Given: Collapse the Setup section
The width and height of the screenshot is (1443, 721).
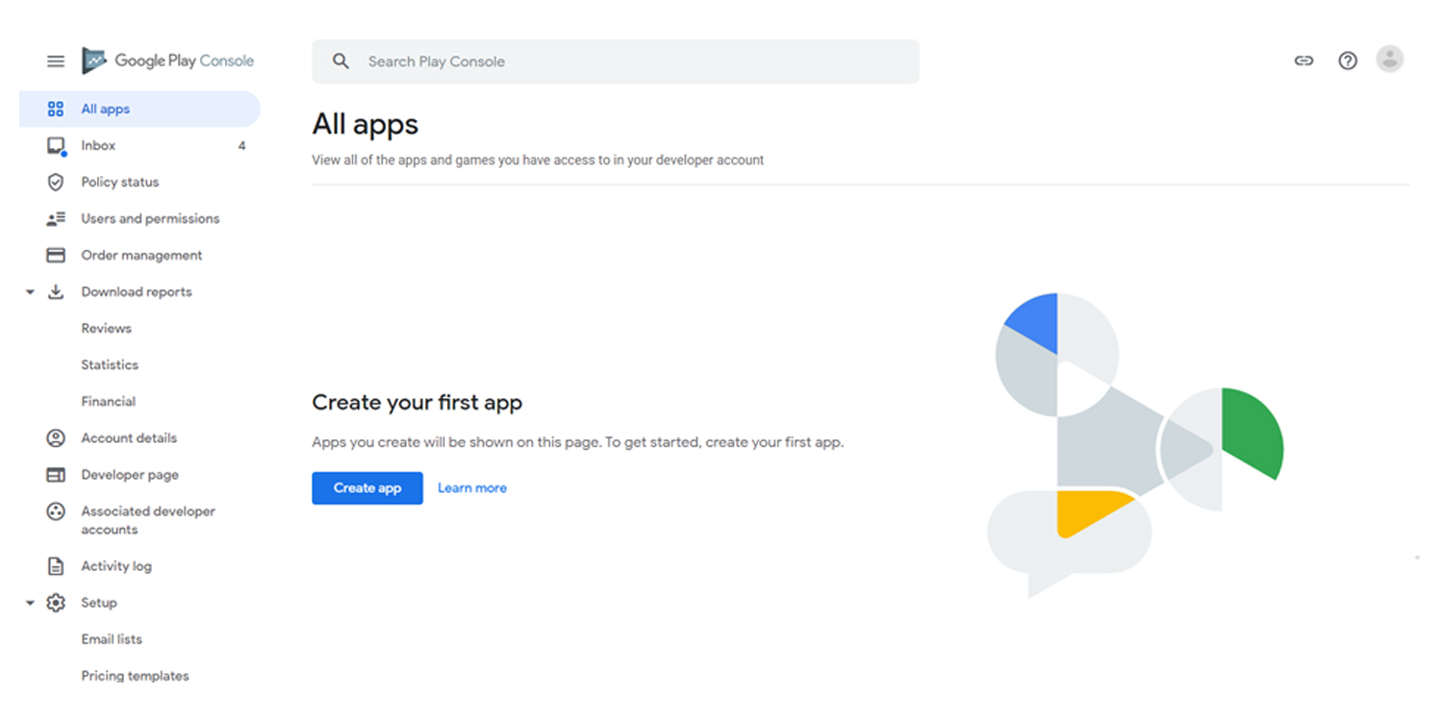Looking at the screenshot, I should [x=29, y=602].
